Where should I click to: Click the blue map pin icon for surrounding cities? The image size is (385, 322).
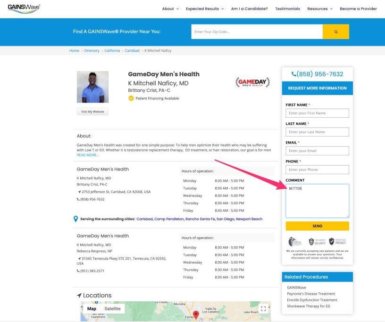click(75, 219)
